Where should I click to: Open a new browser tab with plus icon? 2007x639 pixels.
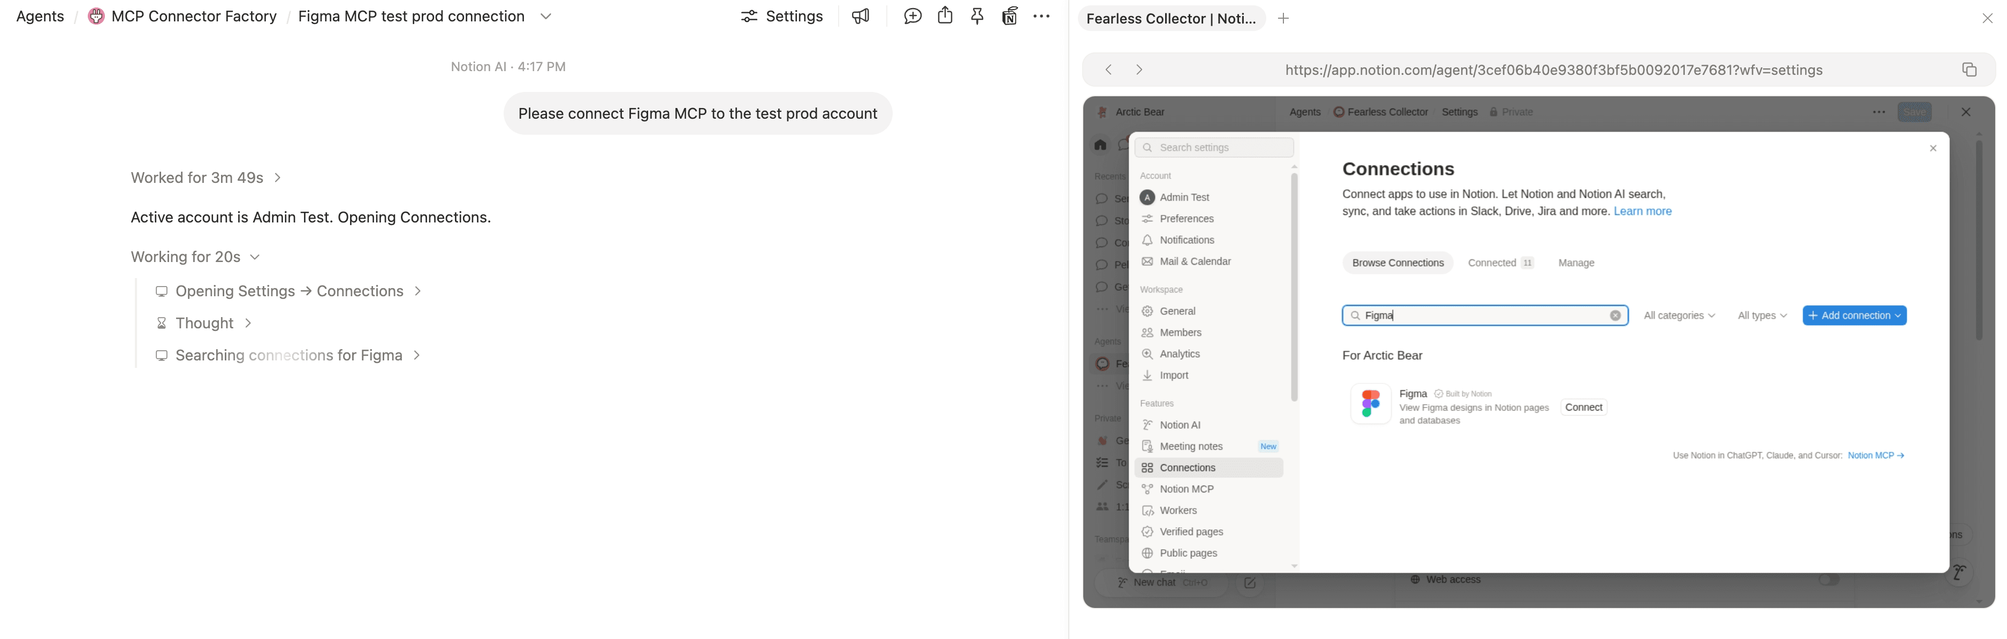[x=1283, y=19]
